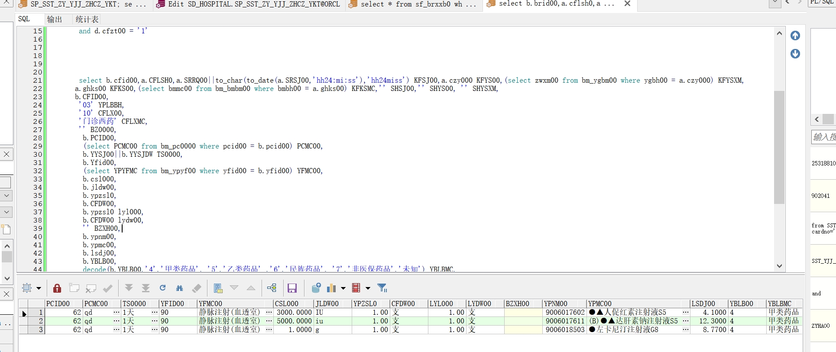Click the filter funnel icon in results toolbar

382,288
